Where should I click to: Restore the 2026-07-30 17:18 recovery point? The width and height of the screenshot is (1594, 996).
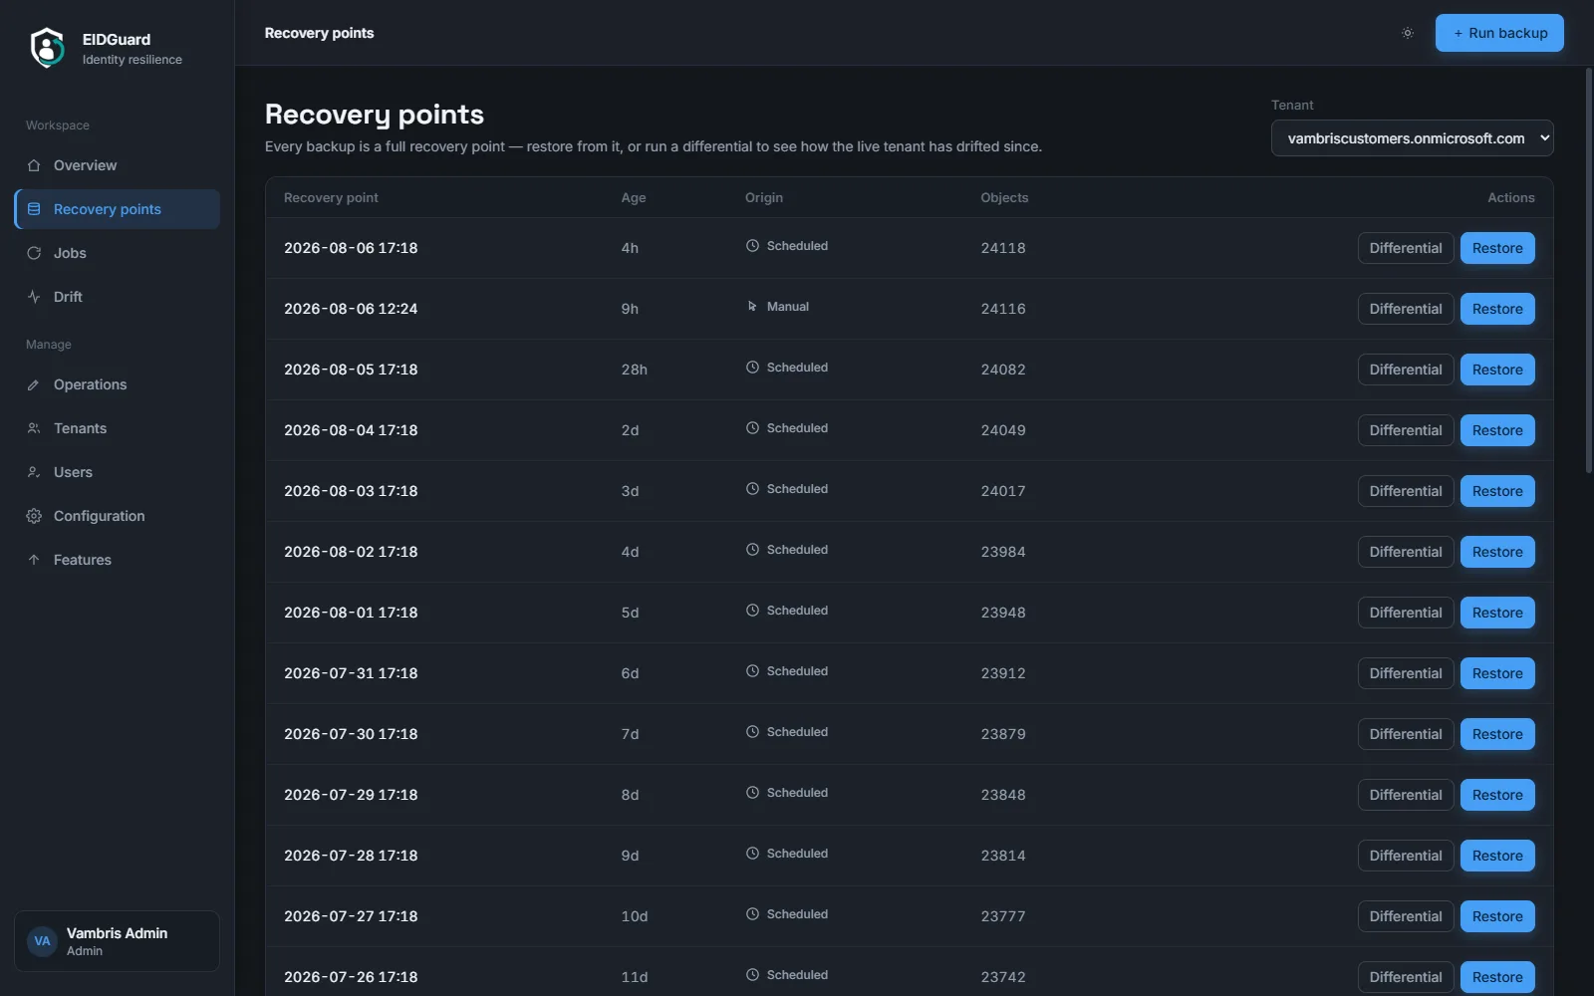[x=1497, y=734]
